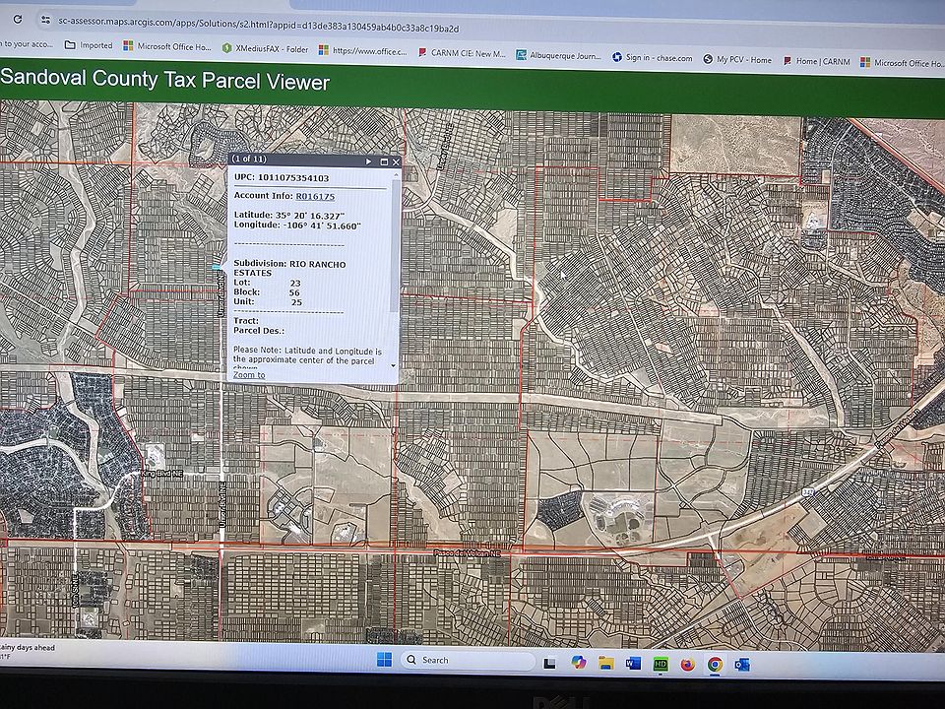Click scroll down arrow in parcel popup
The height and width of the screenshot is (709, 945).
click(x=394, y=365)
